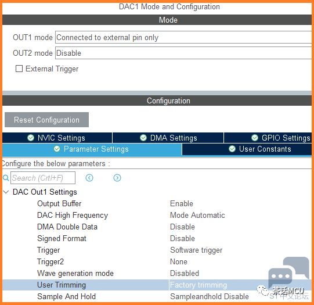Click User Constants green check icon

click(232, 149)
